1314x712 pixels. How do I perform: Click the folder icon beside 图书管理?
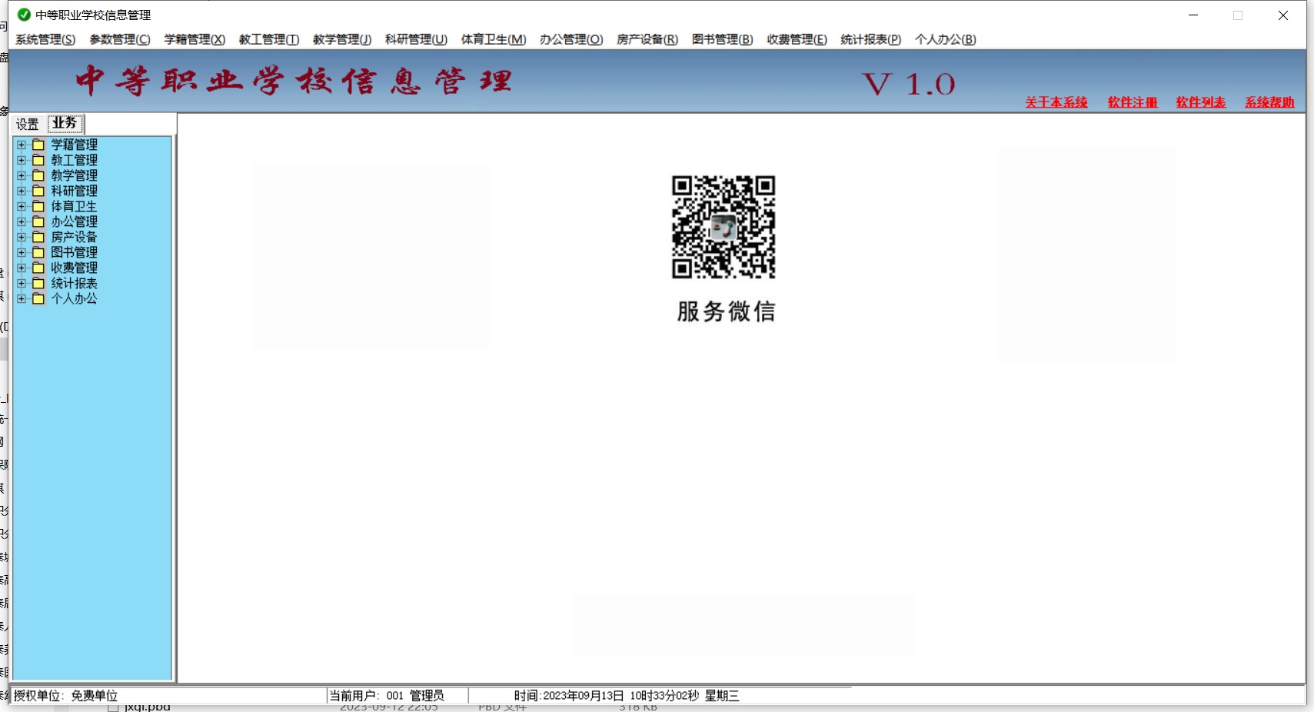38,252
